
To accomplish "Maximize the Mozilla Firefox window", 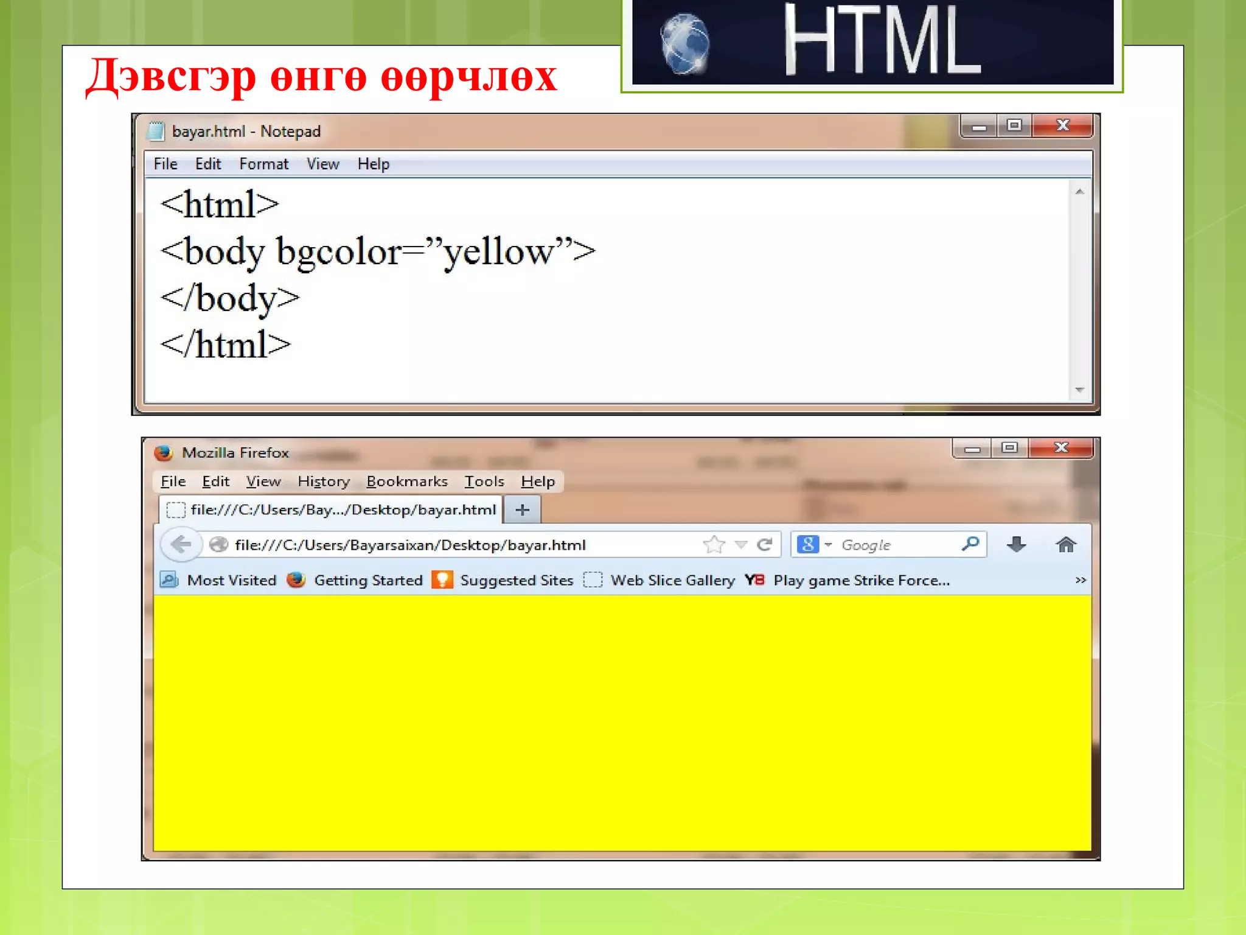I will pyautogui.click(x=1009, y=448).
